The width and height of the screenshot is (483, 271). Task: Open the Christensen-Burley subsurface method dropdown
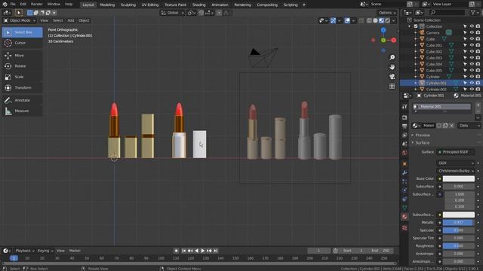[x=455, y=171]
